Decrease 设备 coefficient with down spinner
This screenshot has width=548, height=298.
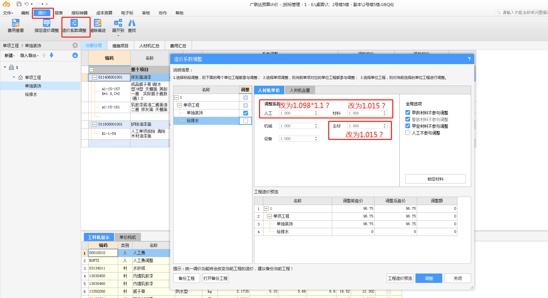[x=316, y=140]
